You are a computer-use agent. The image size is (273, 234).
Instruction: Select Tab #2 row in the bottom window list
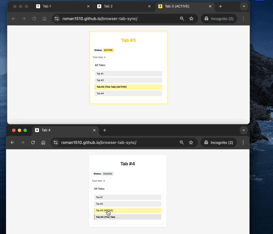click(128, 204)
